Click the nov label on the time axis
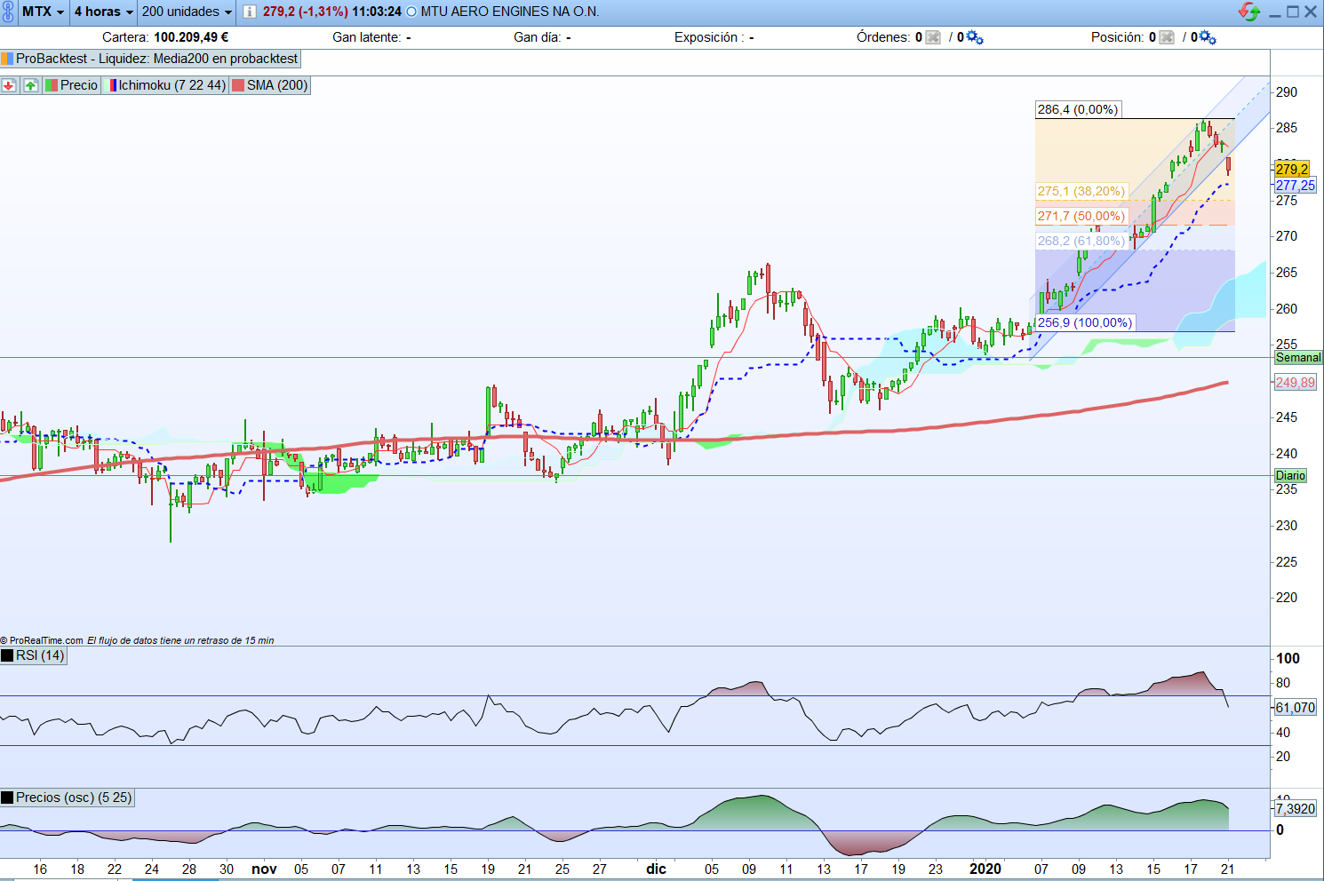Image resolution: width=1324 pixels, height=881 pixels. click(x=264, y=869)
